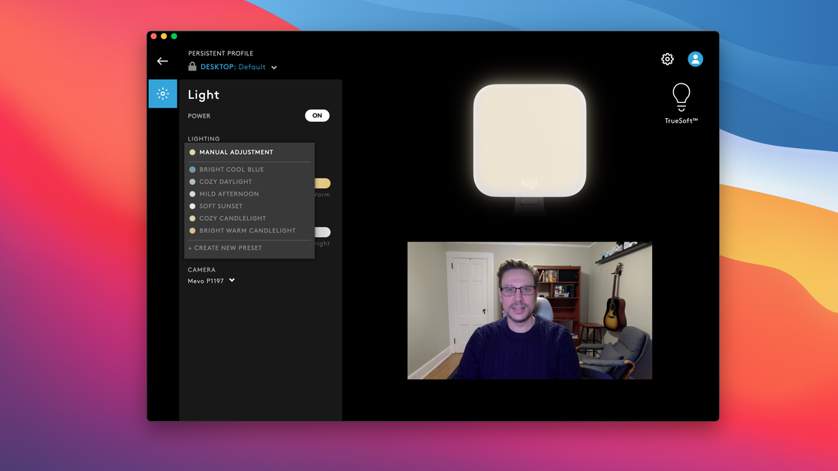Select the Light tab sun icon
838x471 pixels.
pos(163,94)
